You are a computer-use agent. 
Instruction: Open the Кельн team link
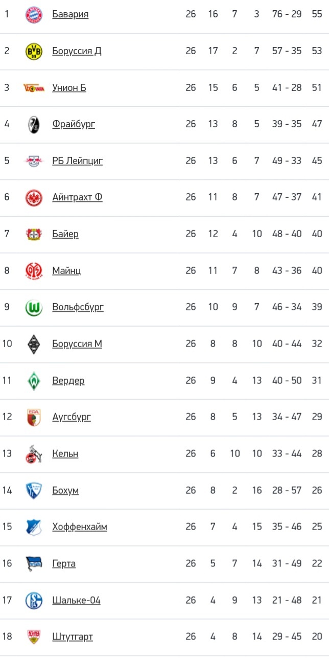pos(65,454)
